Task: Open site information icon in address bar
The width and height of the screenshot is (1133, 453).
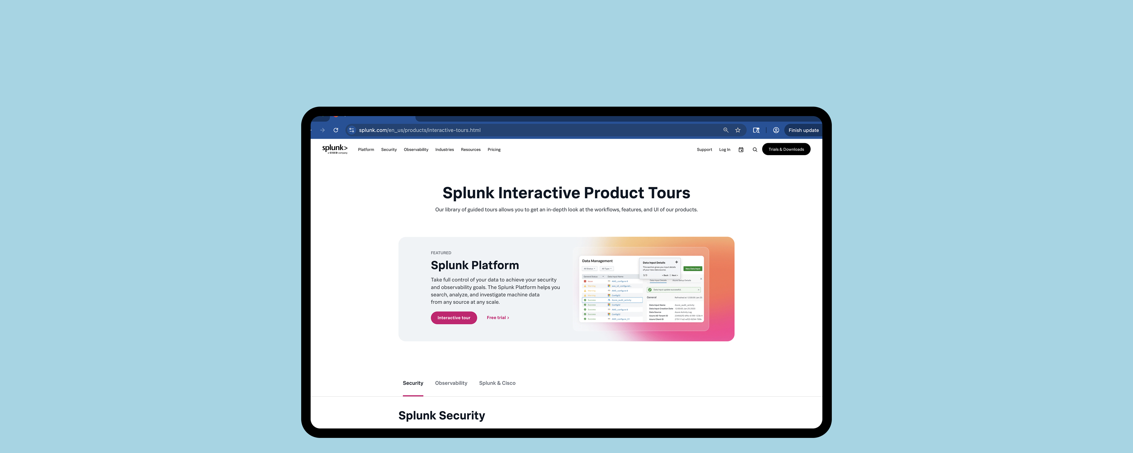Action: point(352,130)
